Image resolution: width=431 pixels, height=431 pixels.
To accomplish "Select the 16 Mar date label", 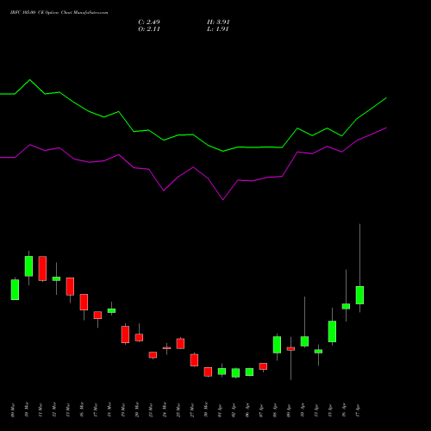I will pyautogui.click(x=82, y=410).
